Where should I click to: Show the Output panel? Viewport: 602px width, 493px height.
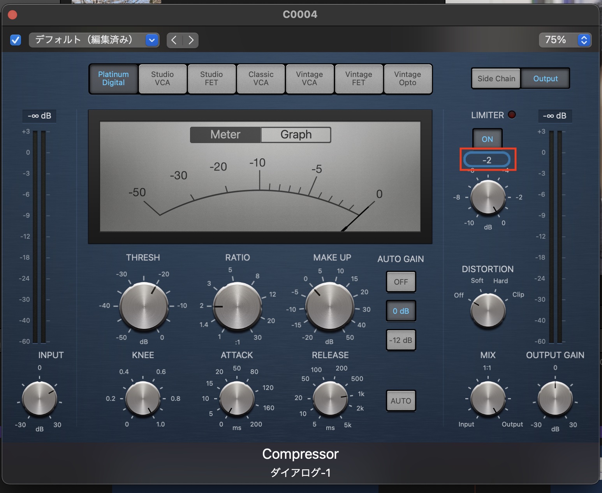[545, 79]
